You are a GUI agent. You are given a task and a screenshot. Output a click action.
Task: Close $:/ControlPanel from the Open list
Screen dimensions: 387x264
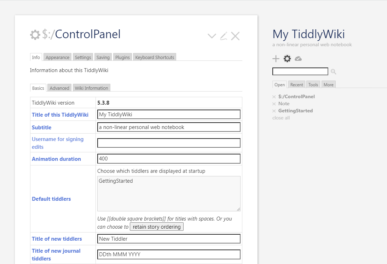[x=274, y=97]
